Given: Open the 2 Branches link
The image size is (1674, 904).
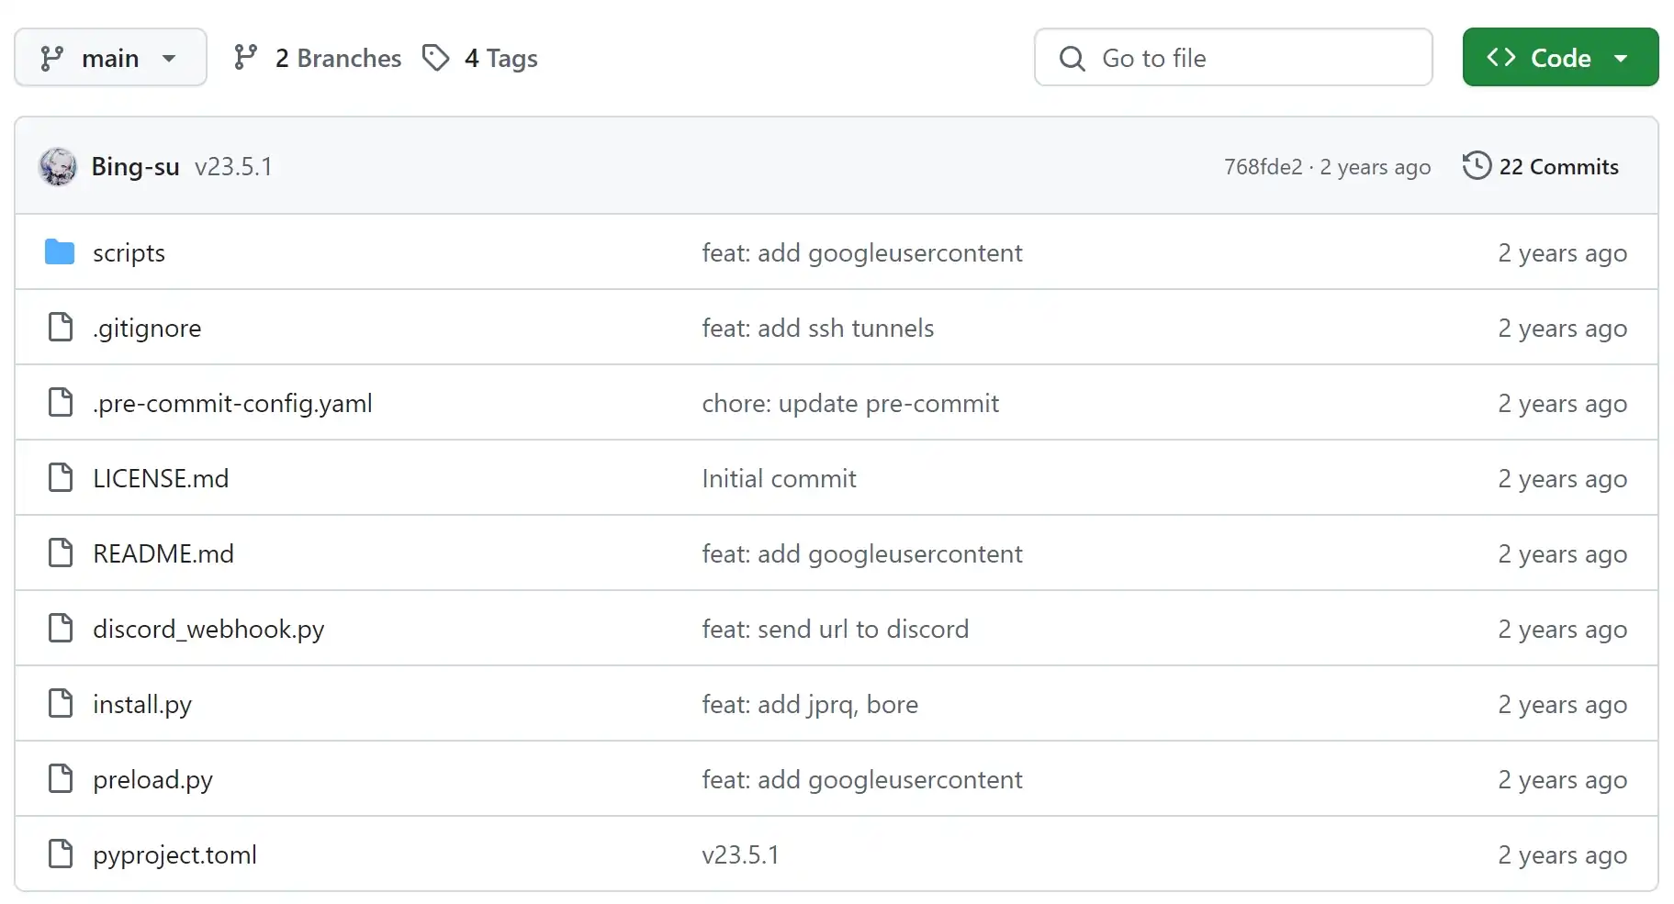Looking at the screenshot, I should 337,58.
